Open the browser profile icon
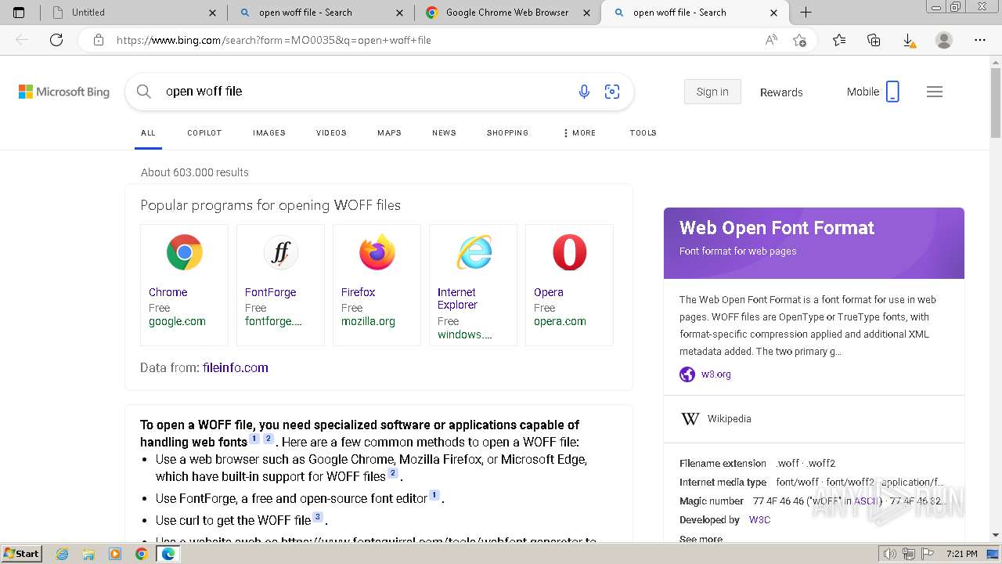Viewport: 1002px width, 564px height. [x=944, y=40]
